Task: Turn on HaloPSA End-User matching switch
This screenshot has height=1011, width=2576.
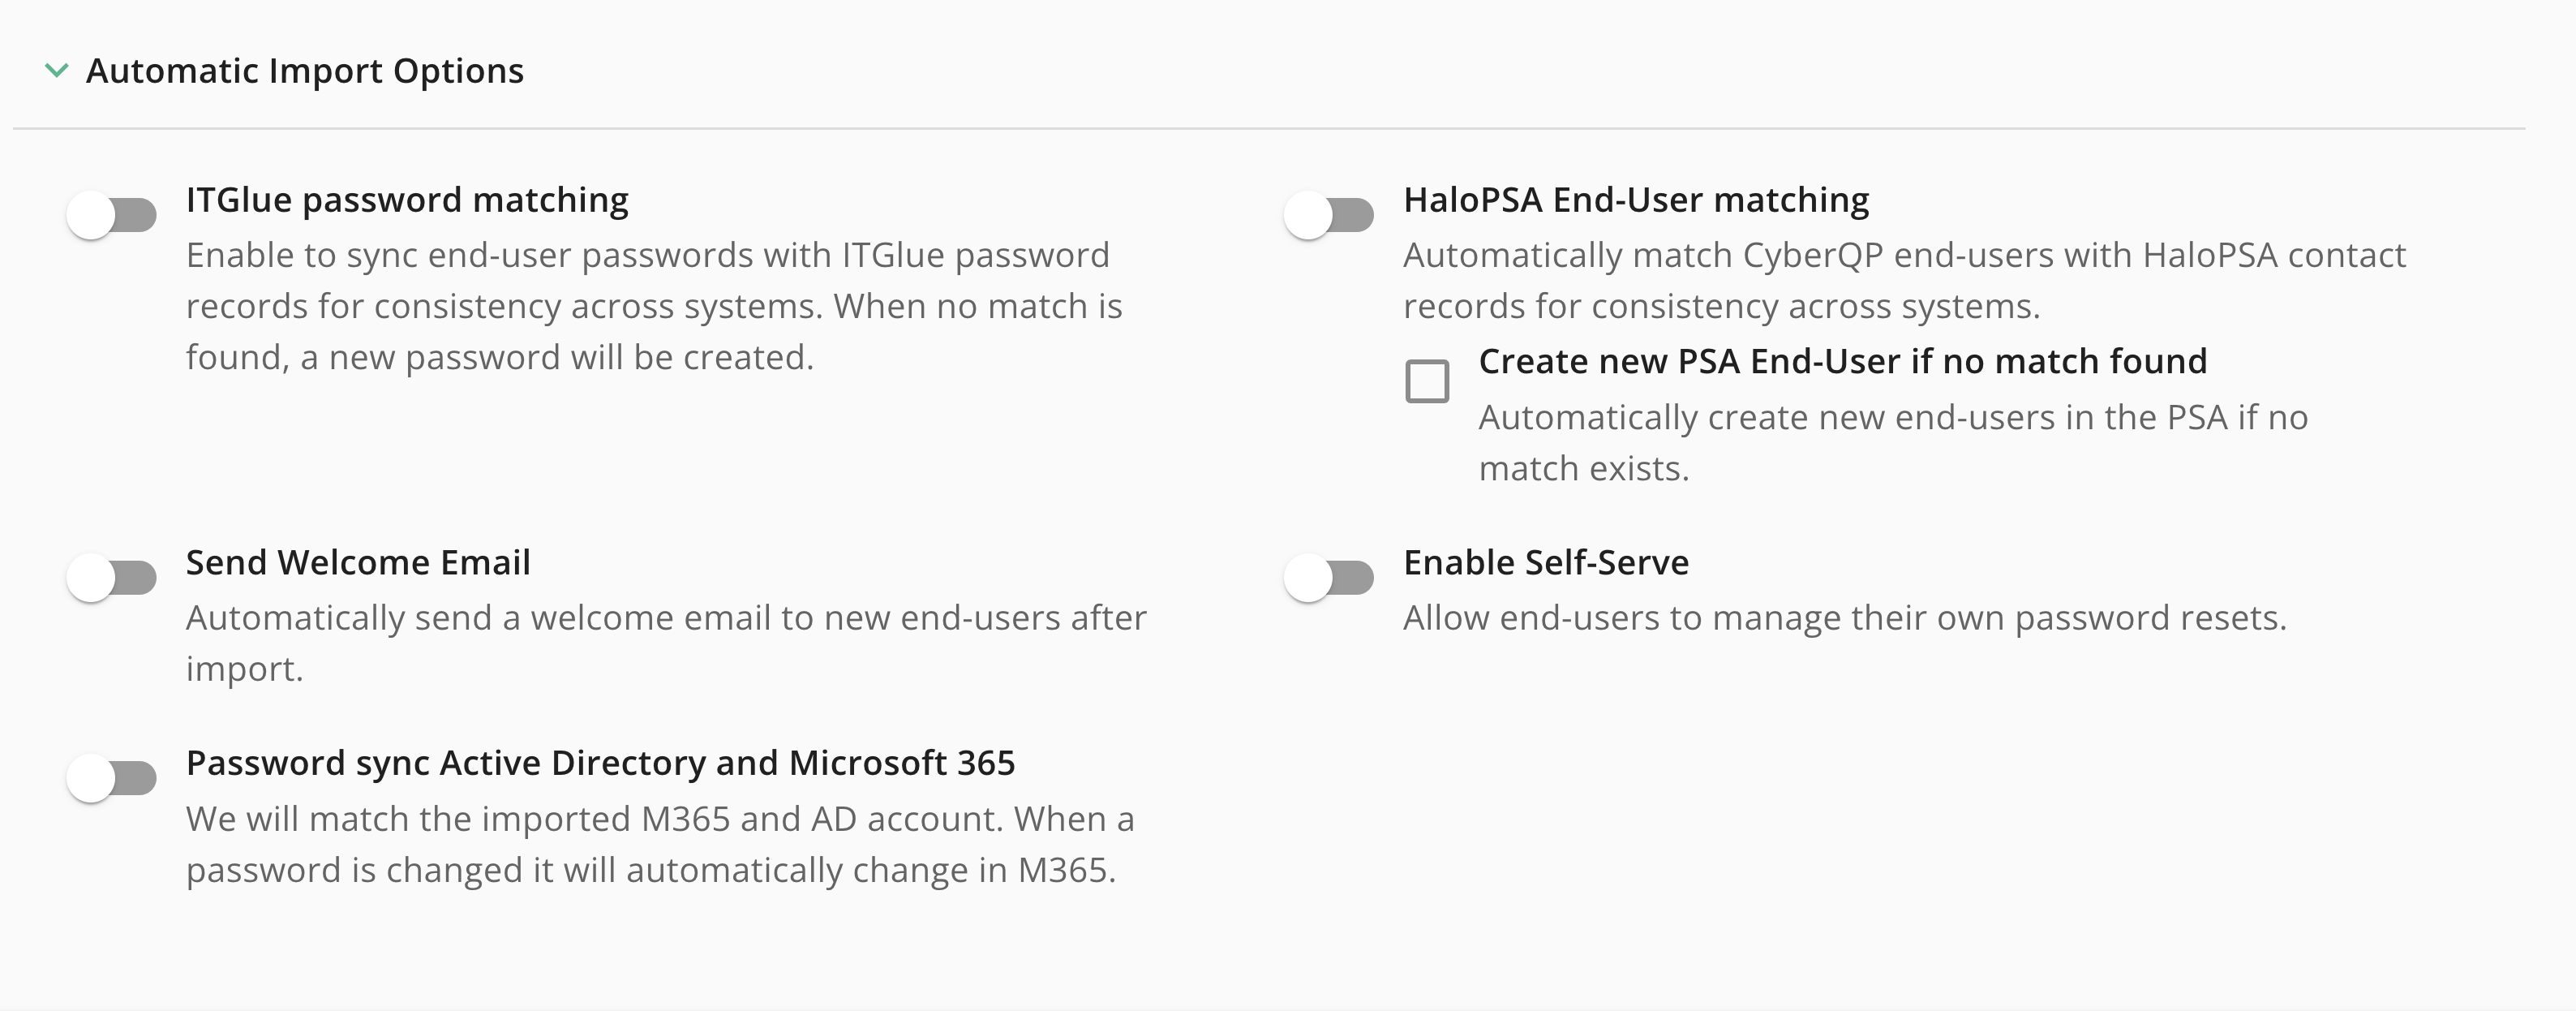Action: pyautogui.click(x=1329, y=215)
